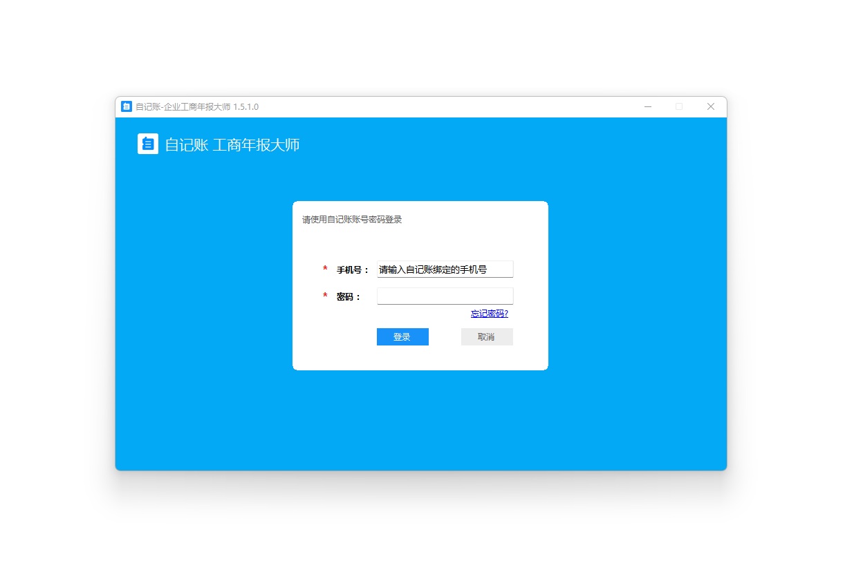Screen dimensions: 854x579
Task: Focus the 手机号 phone number input field
Action: pyautogui.click(x=445, y=269)
